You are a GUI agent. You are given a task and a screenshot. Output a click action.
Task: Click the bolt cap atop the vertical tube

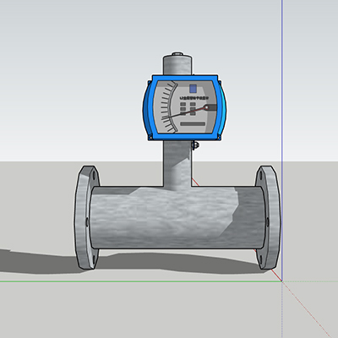click(x=177, y=53)
